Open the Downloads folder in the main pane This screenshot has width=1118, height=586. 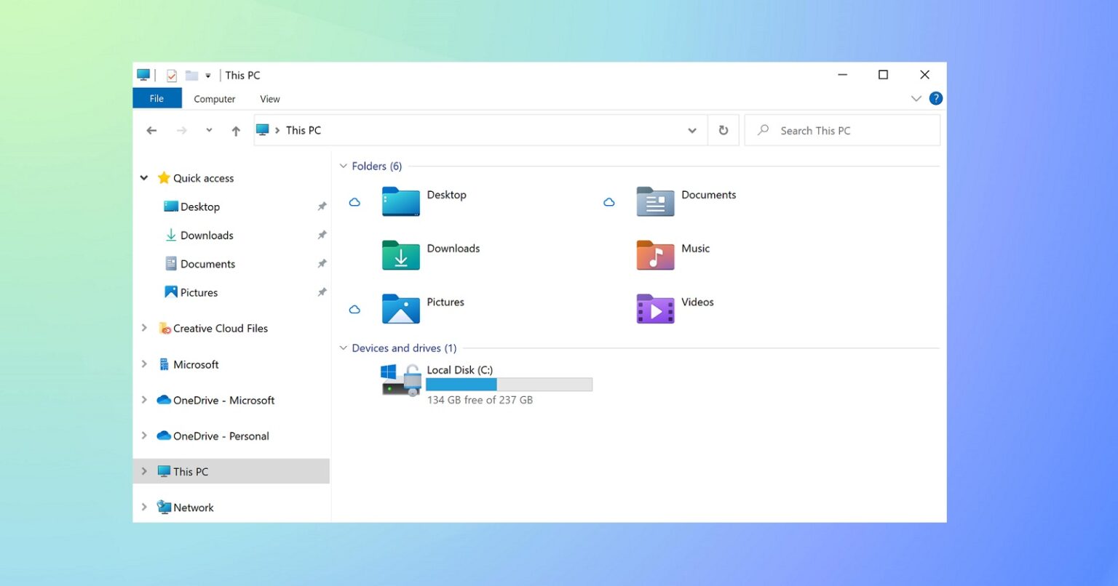click(x=453, y=248)
